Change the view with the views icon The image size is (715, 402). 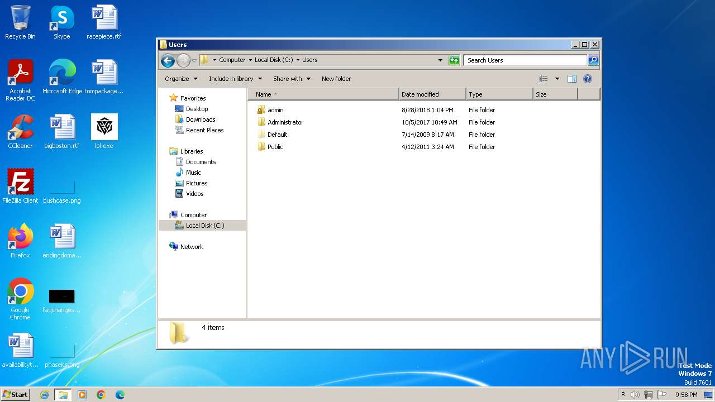tap(543, 79)
